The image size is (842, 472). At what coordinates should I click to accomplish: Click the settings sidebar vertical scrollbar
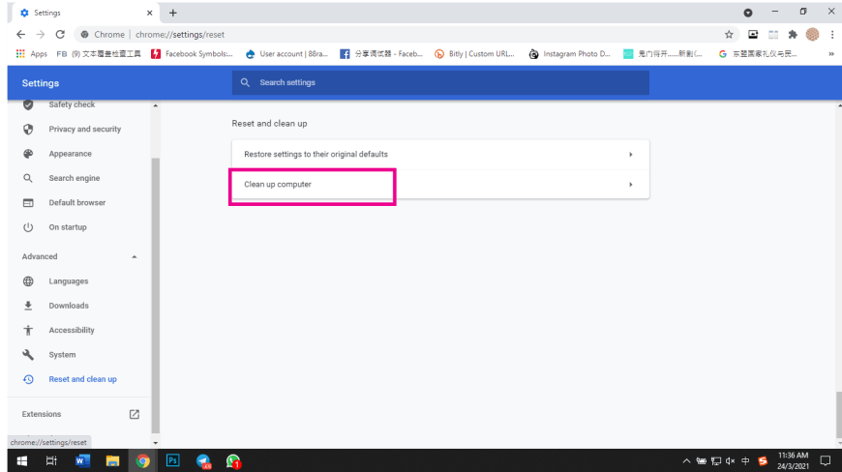click(156, 290)
